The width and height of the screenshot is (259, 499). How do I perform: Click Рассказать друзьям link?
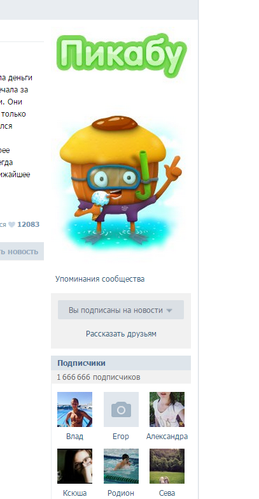coord(121,334)
